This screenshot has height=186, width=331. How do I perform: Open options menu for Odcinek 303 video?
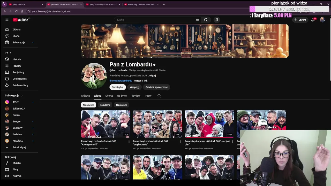coord(129,142)
